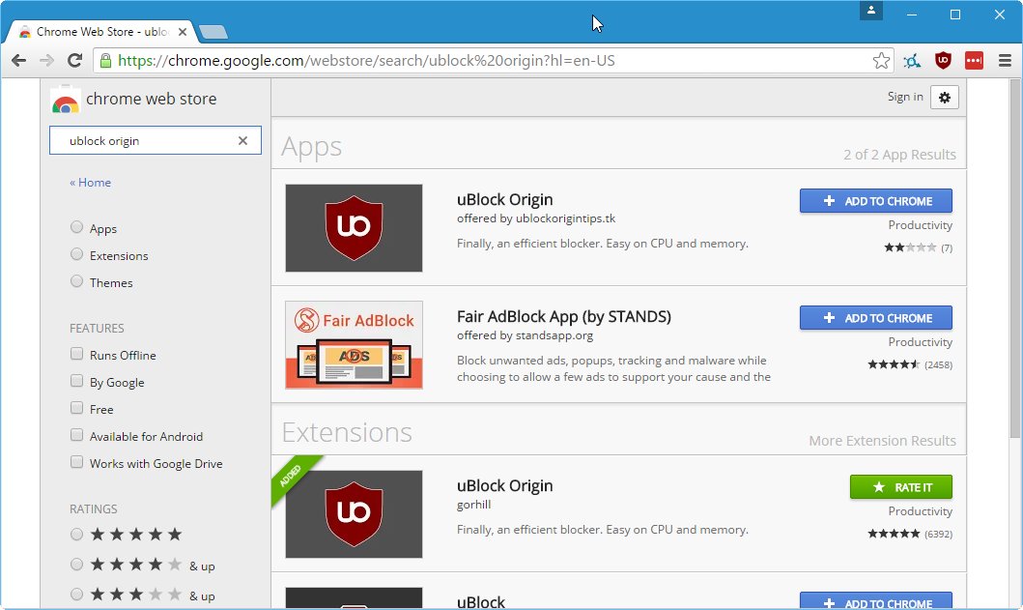Viewport: 1023px width, 610px height.
Task: Reload the page
Action: (75, 61)
